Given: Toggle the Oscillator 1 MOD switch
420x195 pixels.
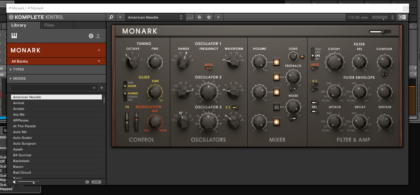Looking at the screenshot, I should (209, 68).
